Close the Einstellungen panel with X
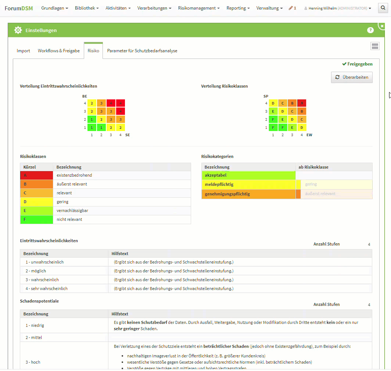Screen dimensions: 391x371 tap(382, 26)
